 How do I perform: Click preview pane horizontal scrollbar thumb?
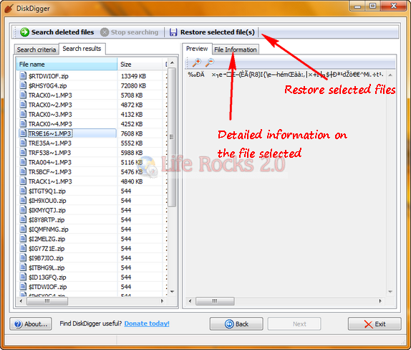[215, 301]
